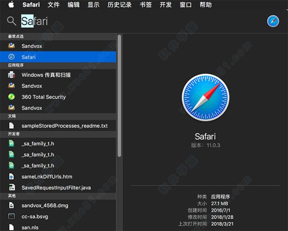Open the 书签 menu
The width and height of the screenshot is (288, 231).
click(x=145, y=5)
